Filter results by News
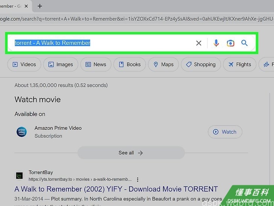 pyautogui.click(x=96, y=65)
